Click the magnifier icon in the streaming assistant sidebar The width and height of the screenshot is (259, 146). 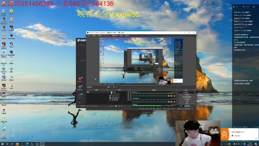[x=80, y=103]
